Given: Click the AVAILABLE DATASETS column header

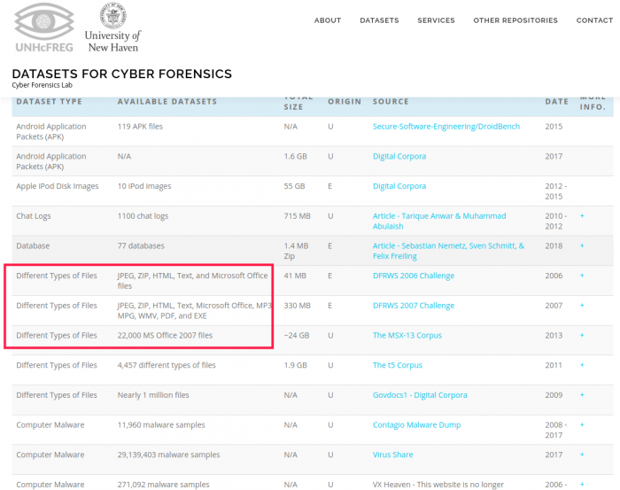Looking at the screenshot, I should (167, 102).
